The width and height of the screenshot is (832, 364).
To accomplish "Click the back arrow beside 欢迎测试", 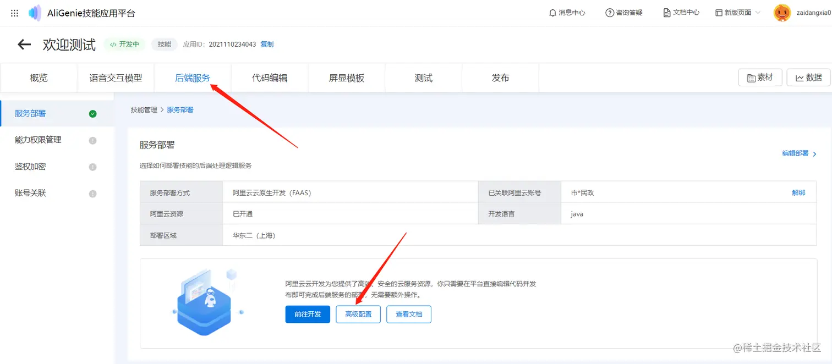I will pos(24,45).
